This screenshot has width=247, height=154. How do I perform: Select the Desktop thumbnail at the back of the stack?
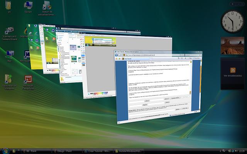[x=34, y=47]
